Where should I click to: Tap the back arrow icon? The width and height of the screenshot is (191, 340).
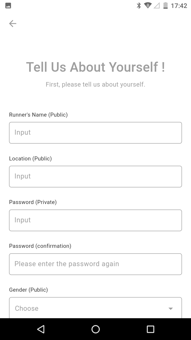point(13,24)
